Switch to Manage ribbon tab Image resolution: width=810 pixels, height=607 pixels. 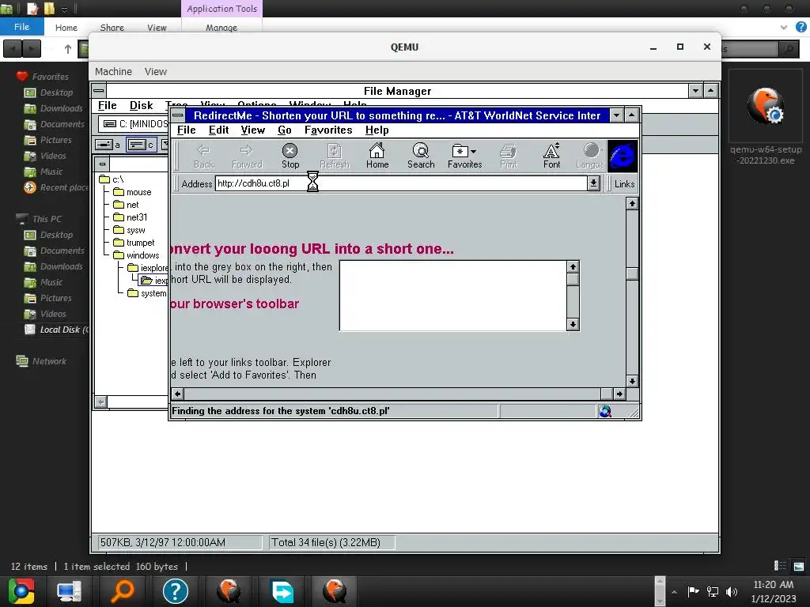point(221,28)
